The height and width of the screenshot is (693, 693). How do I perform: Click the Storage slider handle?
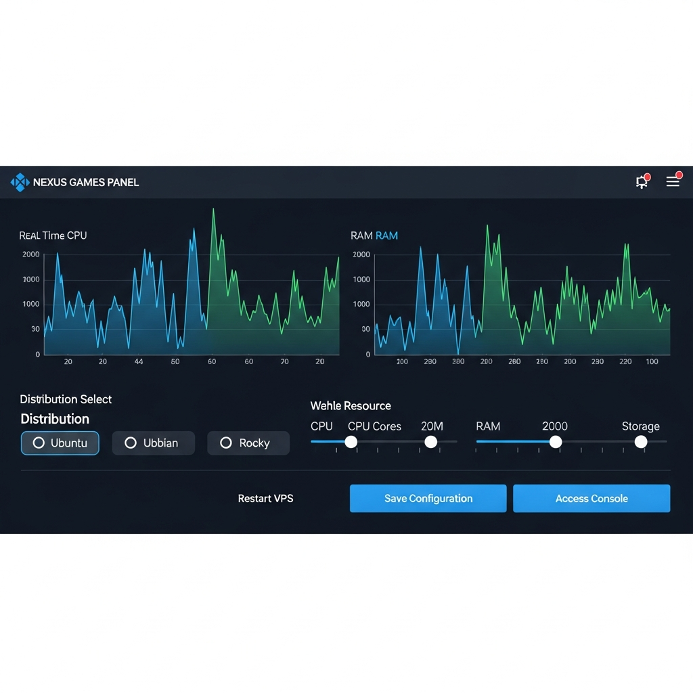point(641,442)
